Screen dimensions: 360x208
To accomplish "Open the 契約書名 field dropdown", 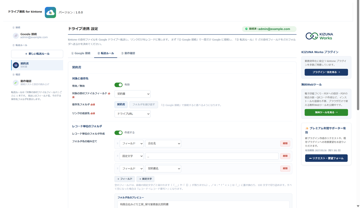I will click(x=163, y=169).
